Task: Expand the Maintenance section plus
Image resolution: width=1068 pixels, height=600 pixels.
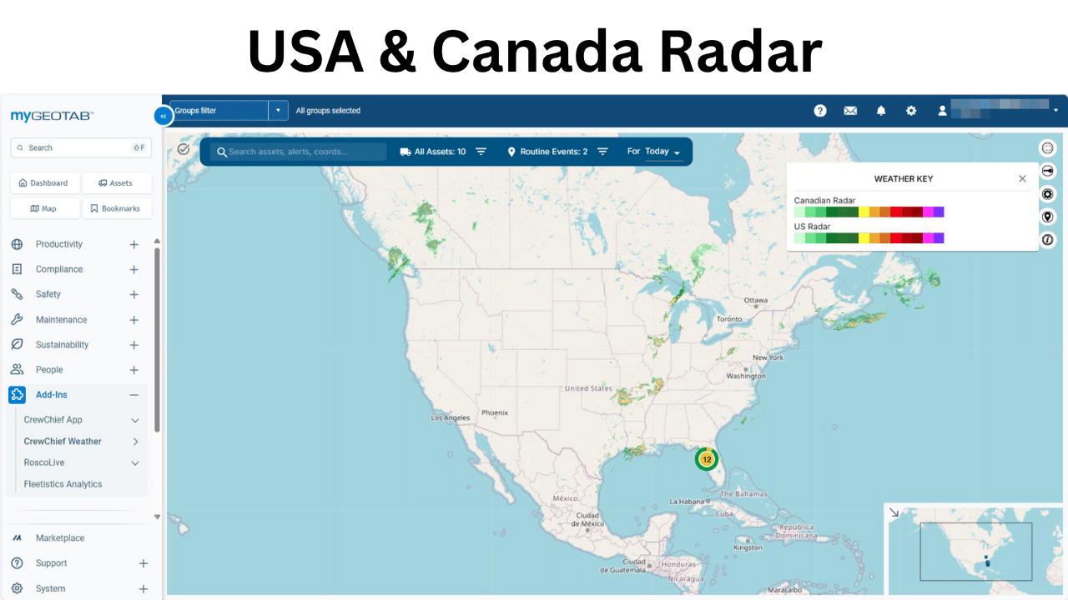Action: (x=134, y=320)
